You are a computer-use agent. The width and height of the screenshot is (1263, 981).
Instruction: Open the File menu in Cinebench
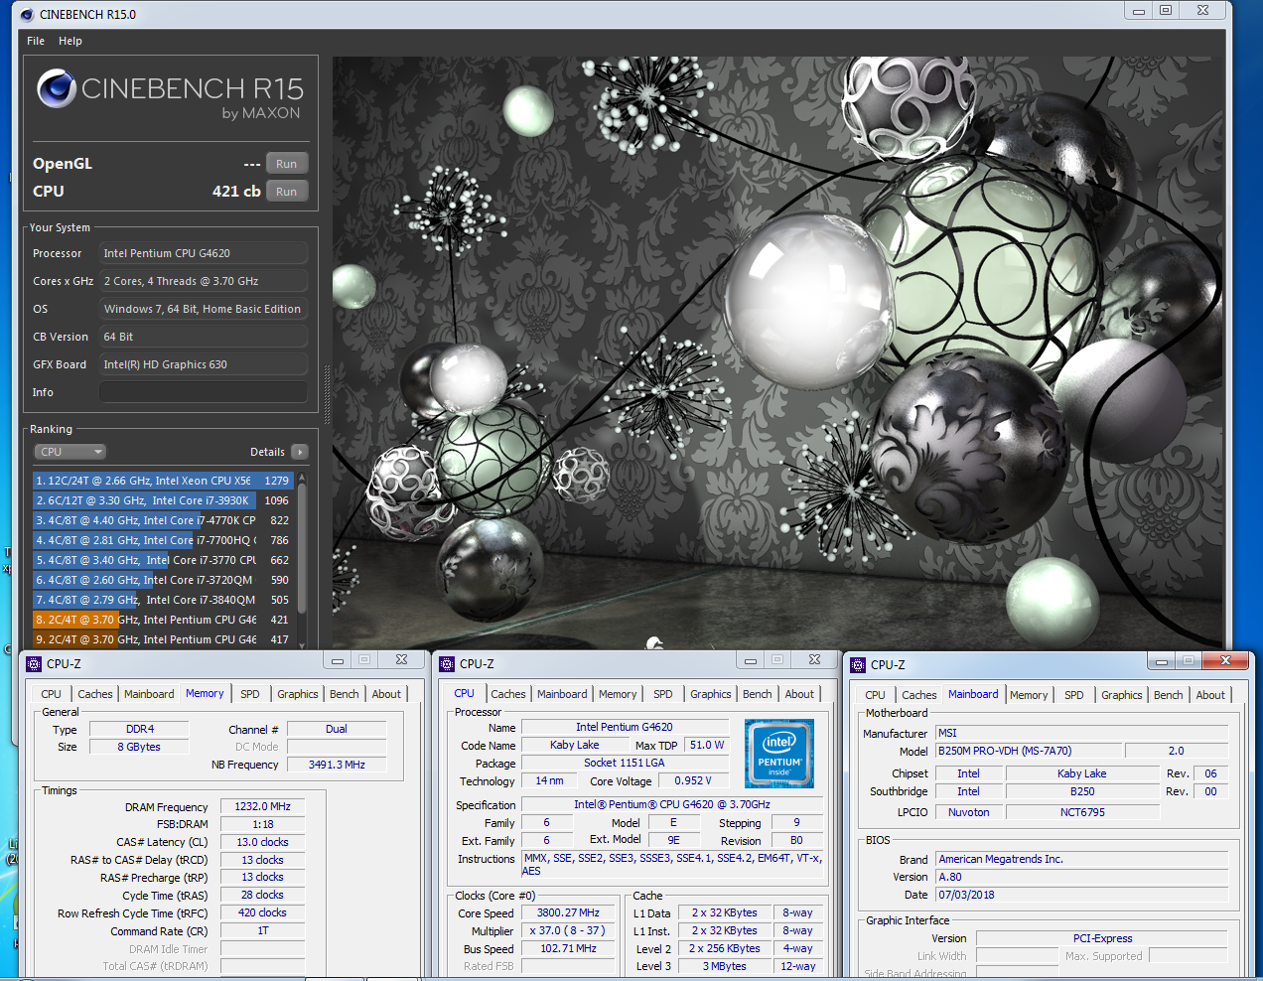36,41
